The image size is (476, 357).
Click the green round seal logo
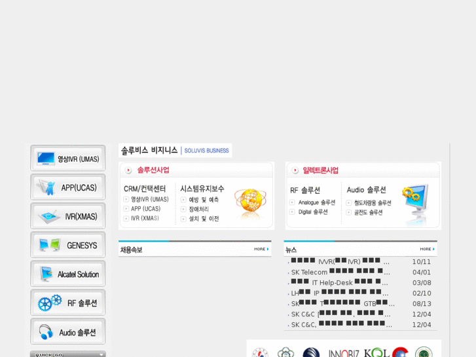click(424, 352)
